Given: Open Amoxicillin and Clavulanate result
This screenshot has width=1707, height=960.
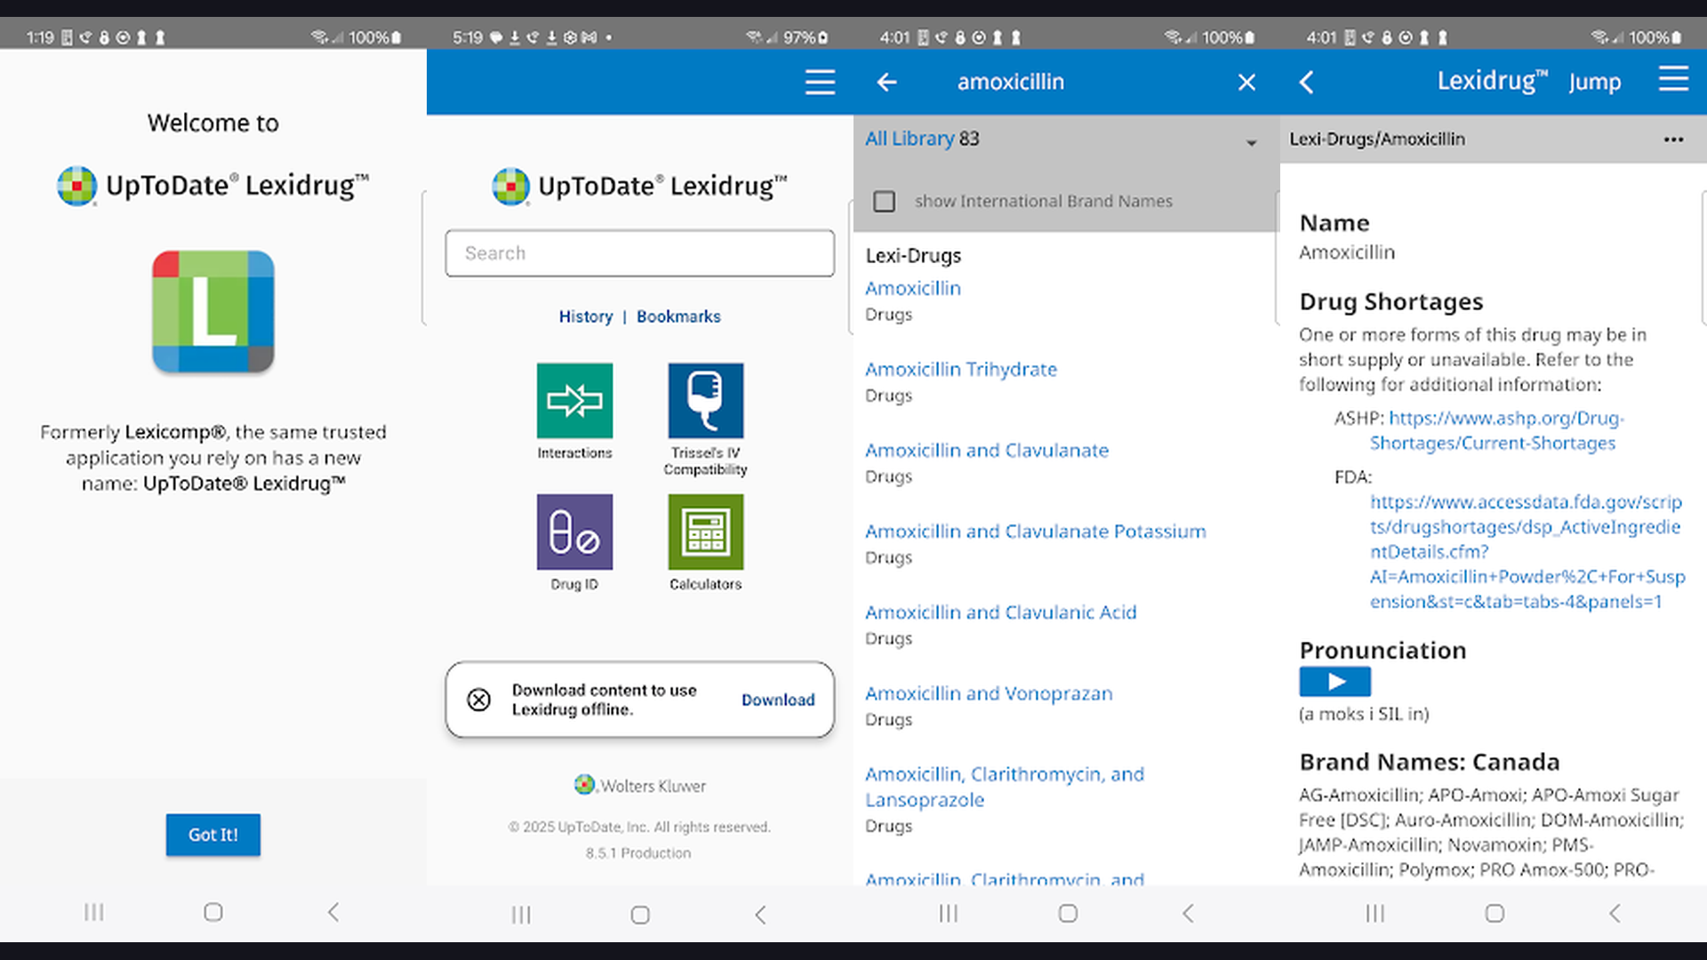Looking at the screenshot, I should coord(987,450).
